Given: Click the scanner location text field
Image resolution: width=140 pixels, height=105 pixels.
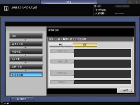Looking at the screenshot, I should click(x=103, y=64).
